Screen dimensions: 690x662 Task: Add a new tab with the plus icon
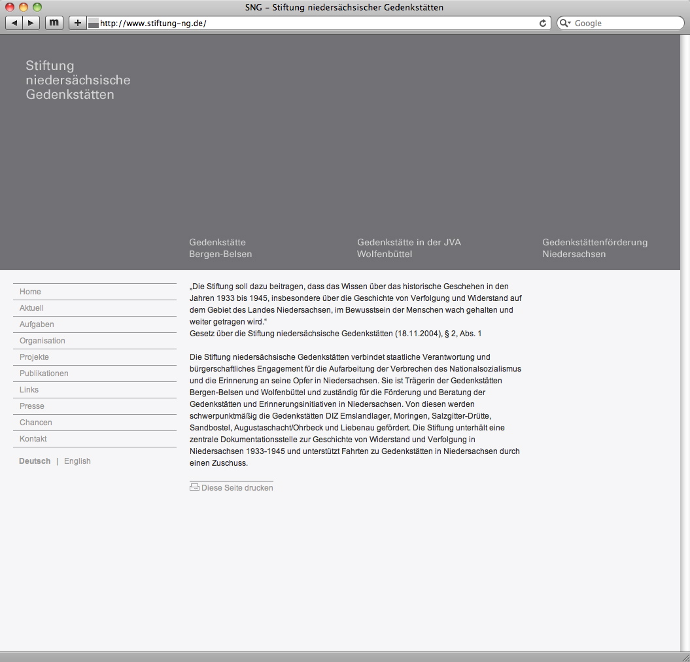[x=77, y=22]
